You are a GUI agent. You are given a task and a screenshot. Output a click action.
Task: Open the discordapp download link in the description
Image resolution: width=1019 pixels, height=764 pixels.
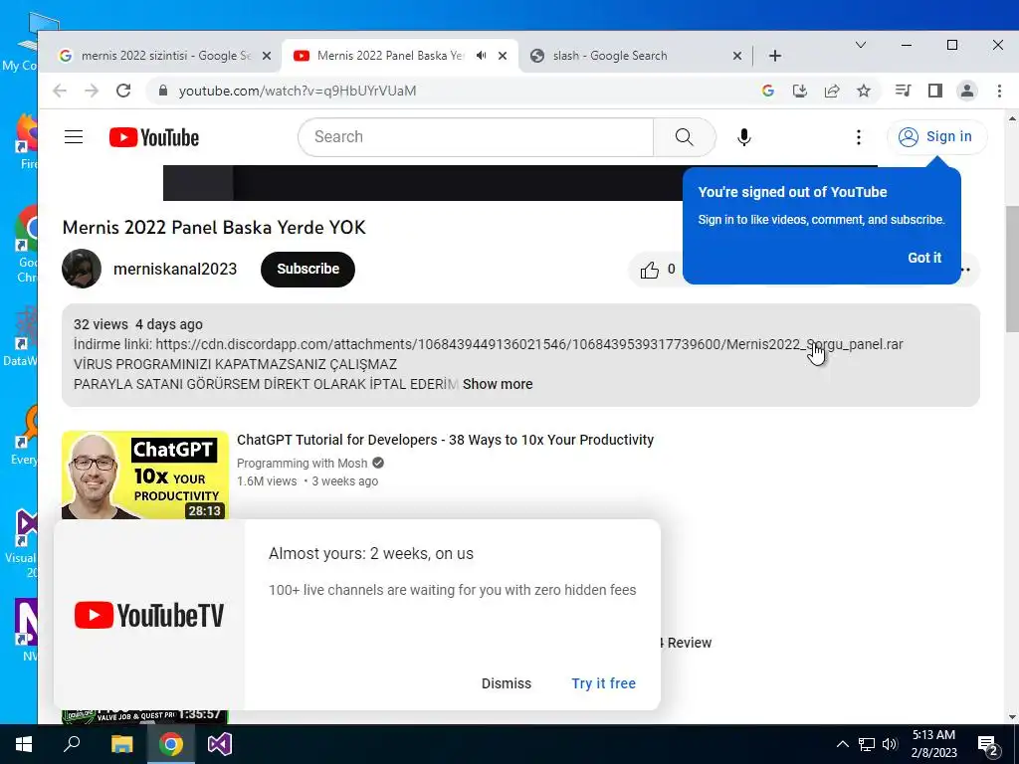pyautogui.click(x=529, y=344)
